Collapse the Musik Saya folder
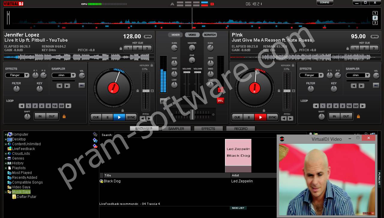384x218 pixels. 6,192
